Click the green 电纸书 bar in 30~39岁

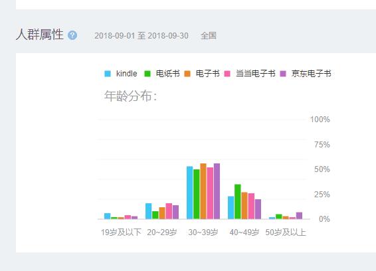(x=197, y=194)
